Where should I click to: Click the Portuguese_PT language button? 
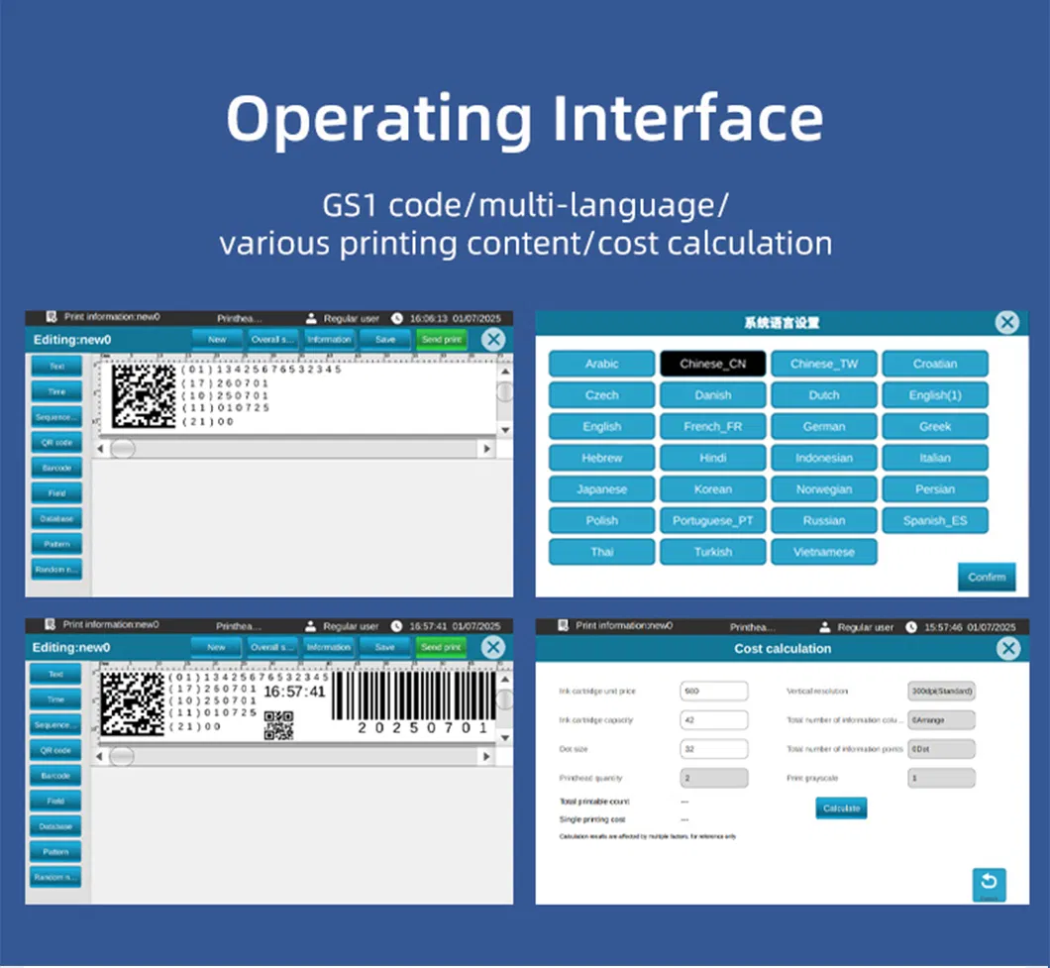pyautogui.click(x=712, y=521)
